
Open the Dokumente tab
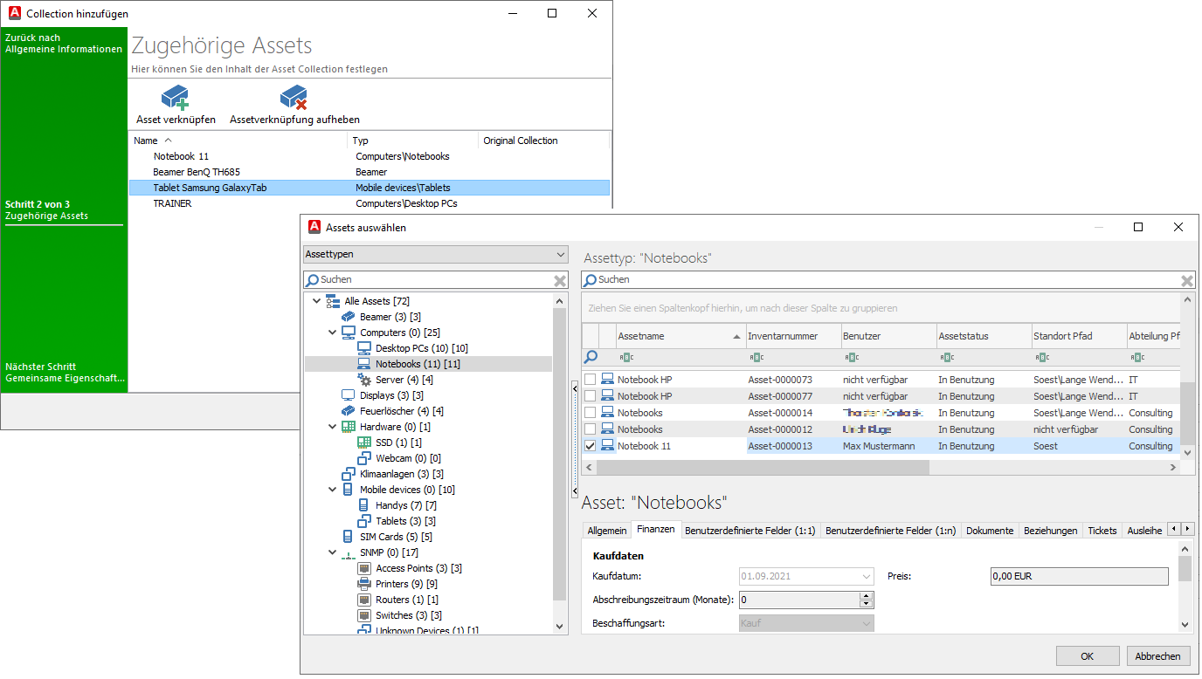click(x=990, y=530)
